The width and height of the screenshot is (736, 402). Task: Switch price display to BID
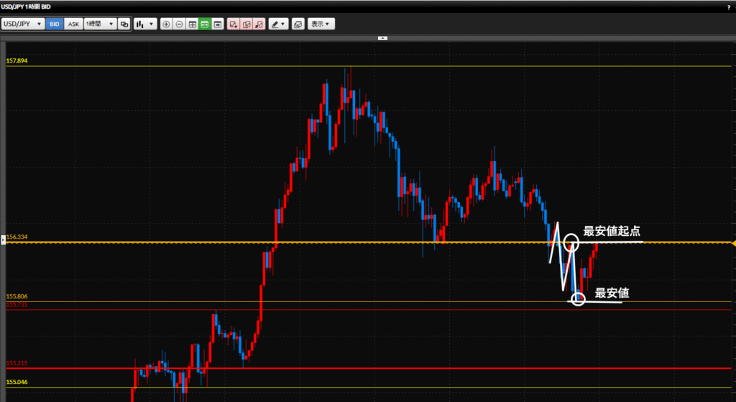[x=55, y=24]
